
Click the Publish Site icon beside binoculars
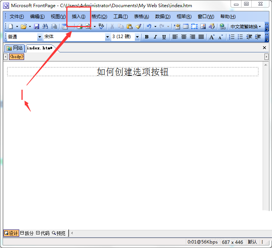pyautogui.click(x=54, y=26)
